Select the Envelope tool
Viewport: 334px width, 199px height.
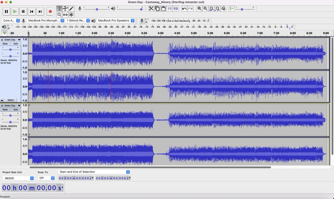coord(65,9)
